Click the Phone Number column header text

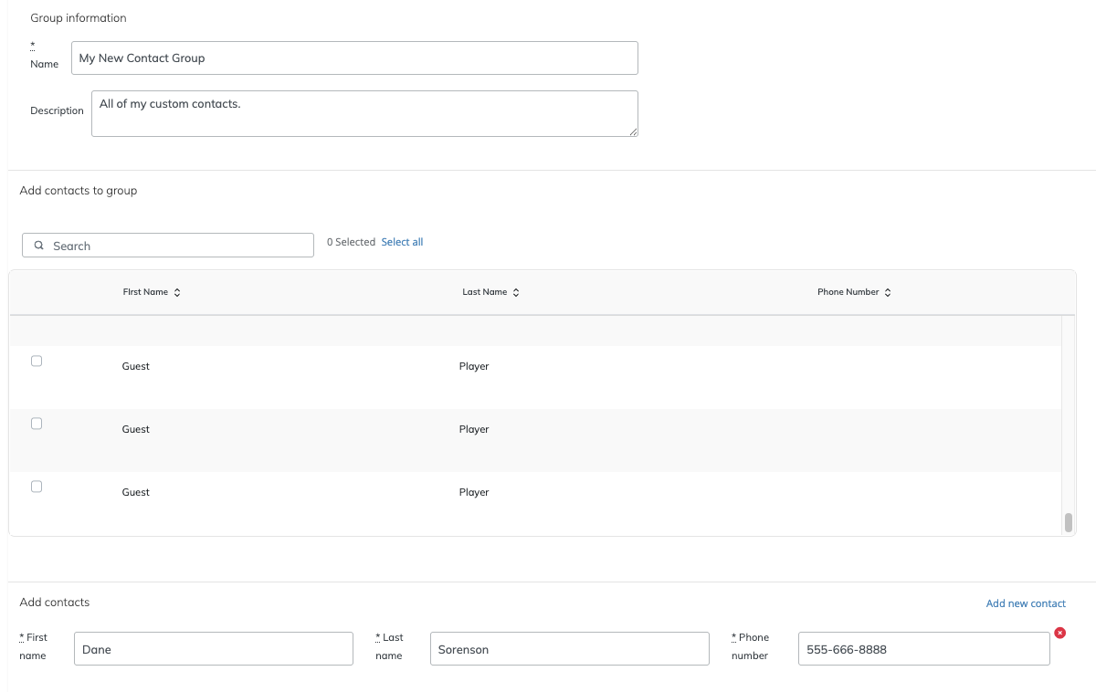848,292
